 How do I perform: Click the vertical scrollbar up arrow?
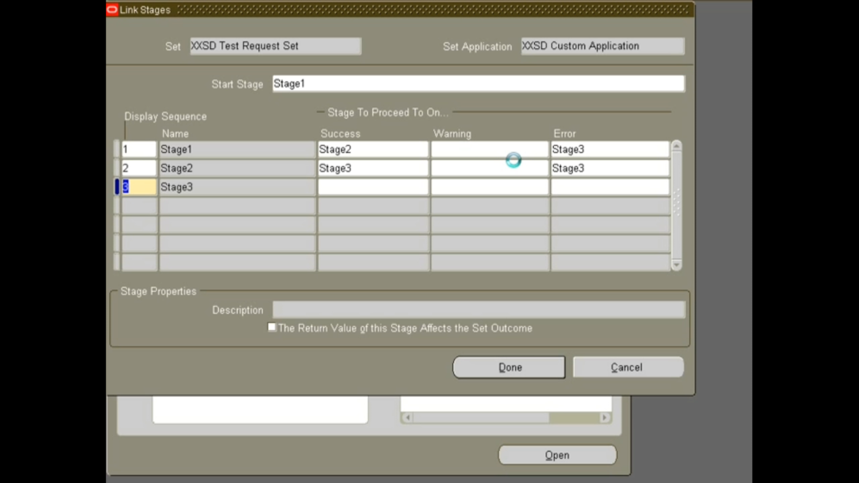[x=676, y=145]
